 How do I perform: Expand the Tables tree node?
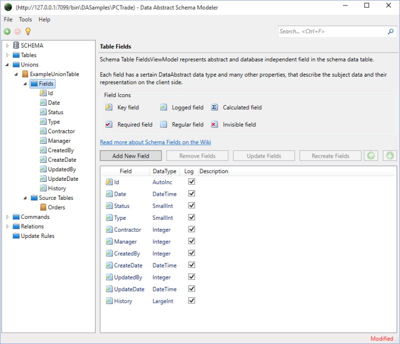click(x=7, y=55)
